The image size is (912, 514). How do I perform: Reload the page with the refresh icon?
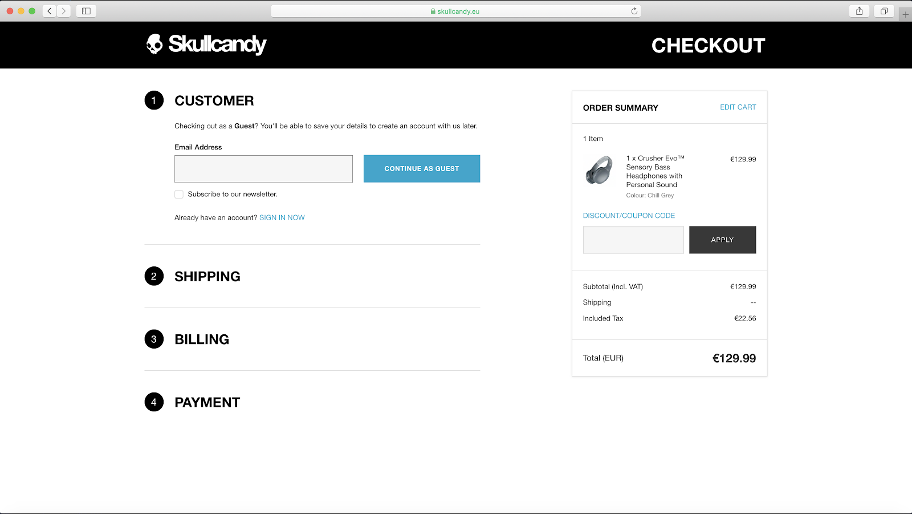point(634,11)
